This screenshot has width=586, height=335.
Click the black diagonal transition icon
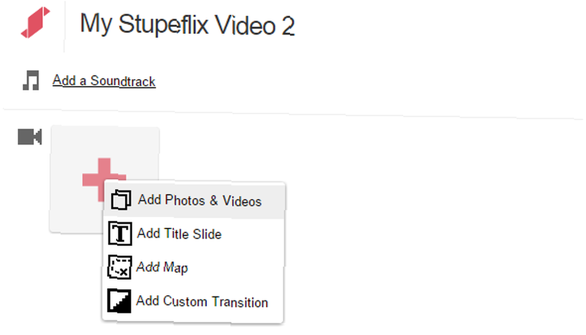pyautogui.click(x=119, y=300)
